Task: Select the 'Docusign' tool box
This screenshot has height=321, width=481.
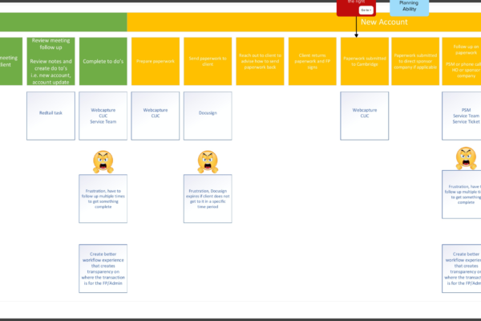Action: 208,116
